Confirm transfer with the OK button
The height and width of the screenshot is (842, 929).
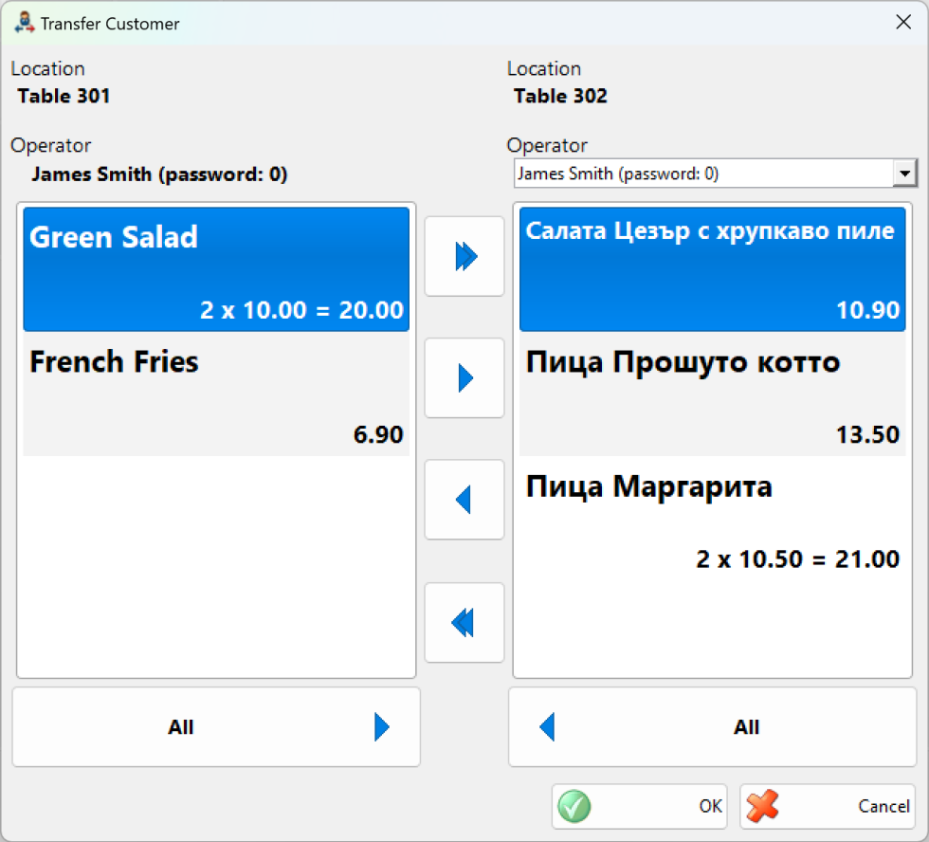[639, 807]
